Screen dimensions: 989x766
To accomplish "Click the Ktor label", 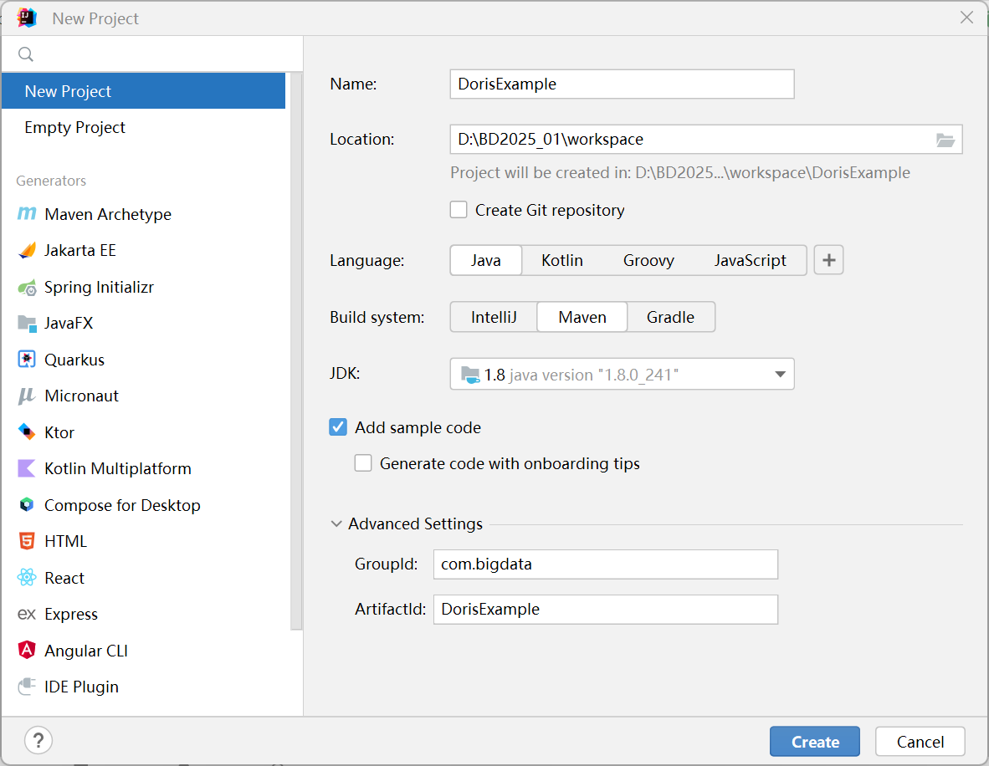I will coord(59,432).
